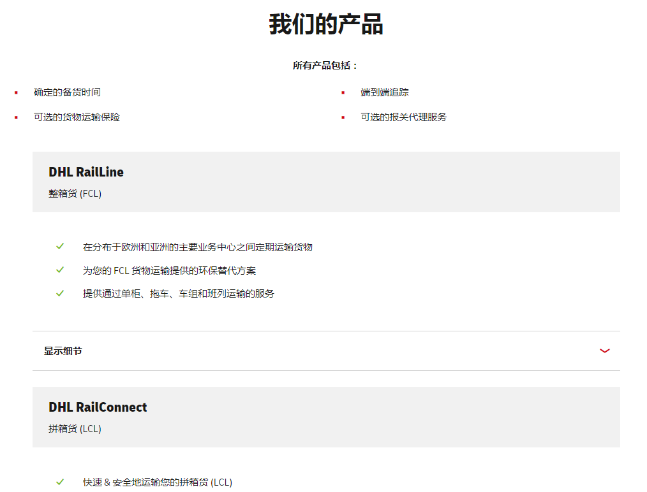Select the "可选的货物运输保险" bullet text
This screenshot has width=647, height=492.
point(77,117)
